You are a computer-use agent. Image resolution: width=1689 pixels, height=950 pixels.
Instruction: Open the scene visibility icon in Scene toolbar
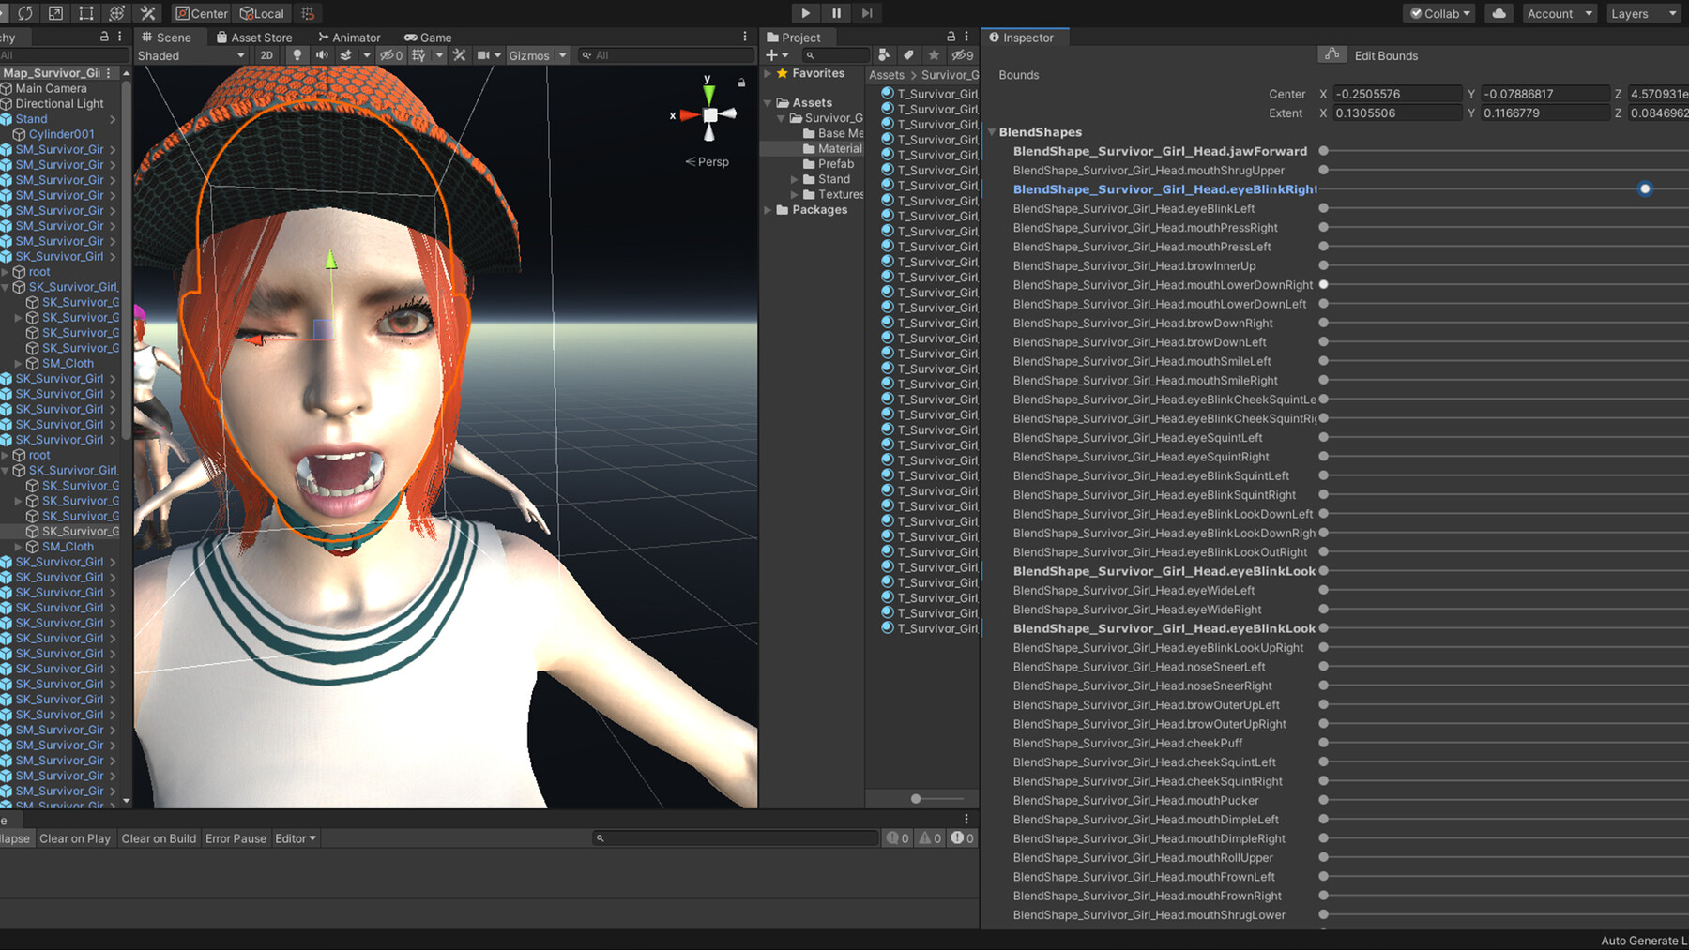point(388,55)
